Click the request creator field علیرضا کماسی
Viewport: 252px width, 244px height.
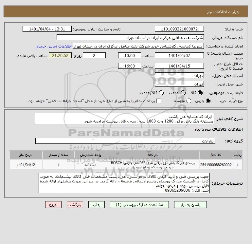click(x=138, y=46)
